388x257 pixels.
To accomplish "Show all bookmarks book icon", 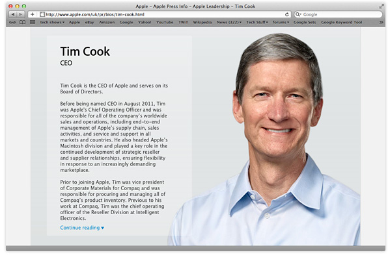I will [x=22, y=22].
